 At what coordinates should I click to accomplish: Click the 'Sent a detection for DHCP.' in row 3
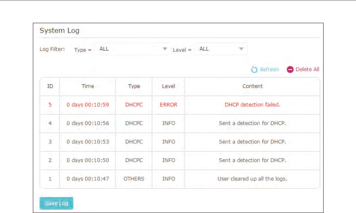tap(252, 142)
